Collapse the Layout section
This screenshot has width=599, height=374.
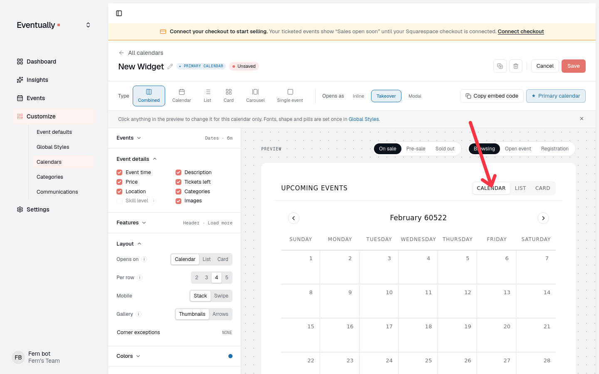129,244
